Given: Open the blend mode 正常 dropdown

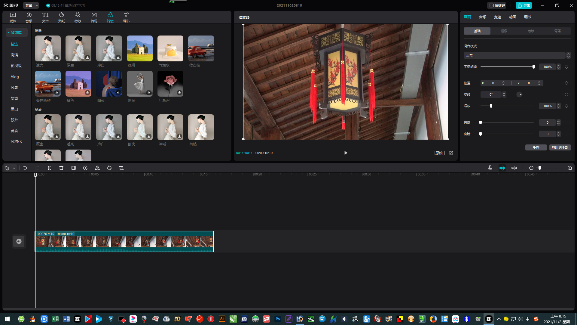Looking at the screenshot, I should click(517, 55).
